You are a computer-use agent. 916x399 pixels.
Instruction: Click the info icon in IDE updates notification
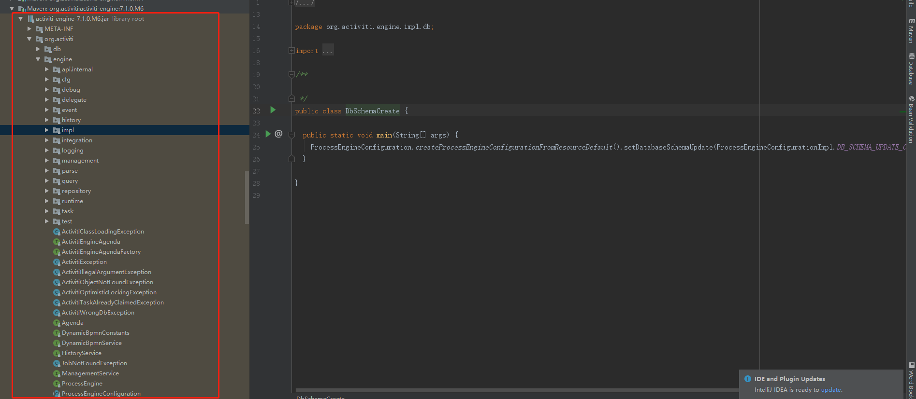[748, 379]
